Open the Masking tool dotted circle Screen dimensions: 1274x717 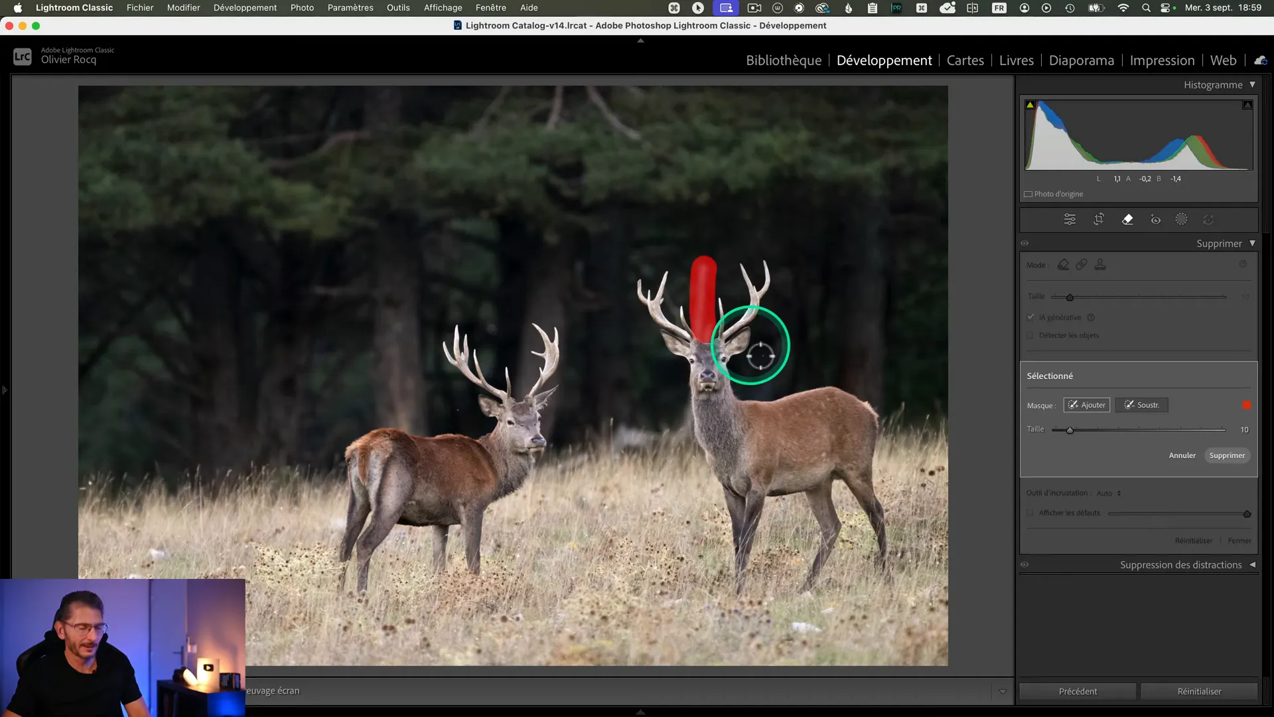pos(1182,219)
